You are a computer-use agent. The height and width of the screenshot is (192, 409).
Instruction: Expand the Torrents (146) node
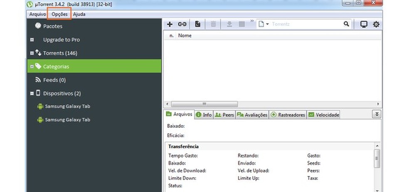pos(32,53)
